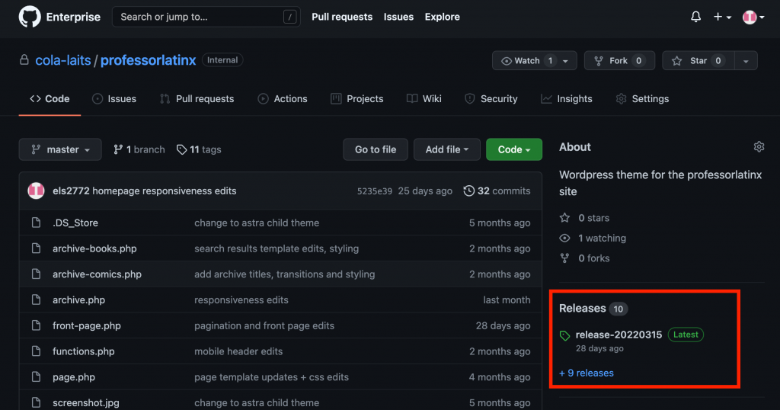
Task: Open the notifications bell
Action: (x=696, y=17)
